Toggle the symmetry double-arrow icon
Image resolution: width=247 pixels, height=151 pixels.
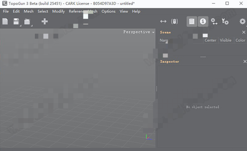[163, 21]
